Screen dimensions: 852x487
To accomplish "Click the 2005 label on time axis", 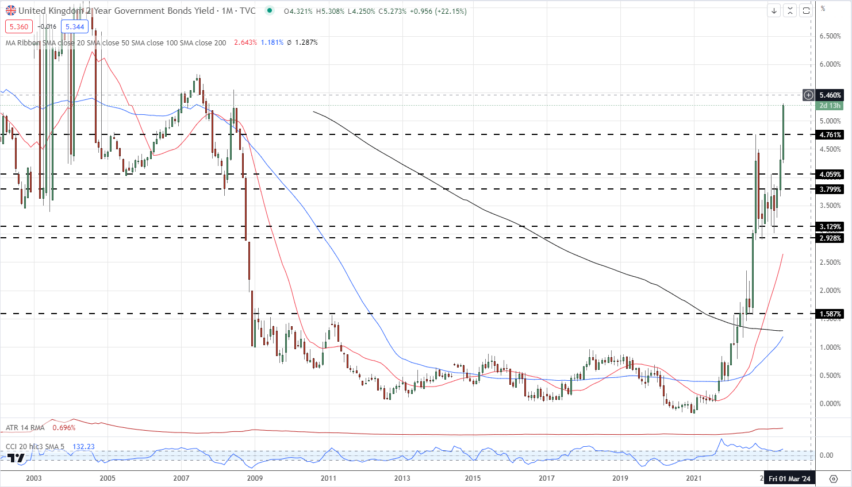I will [x=108, y=478].
